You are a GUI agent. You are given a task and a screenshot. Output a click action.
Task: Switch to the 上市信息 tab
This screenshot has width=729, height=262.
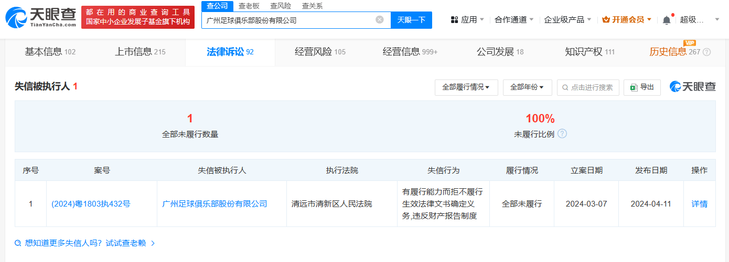(x=140, y=52)
